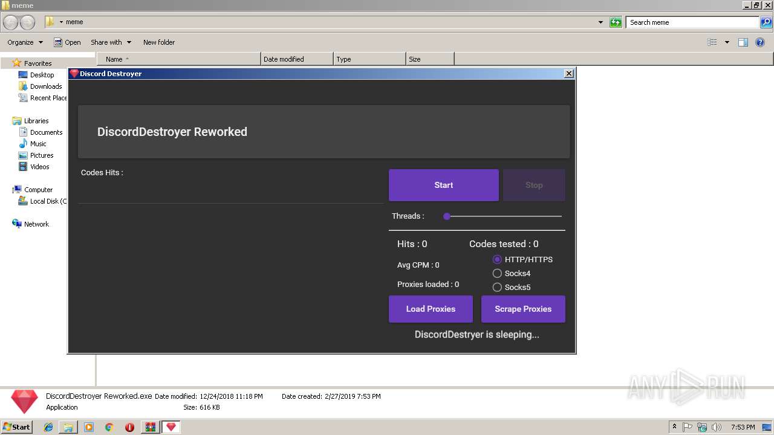Toggle the preview pane icon
774x435 pixels.
743,42
